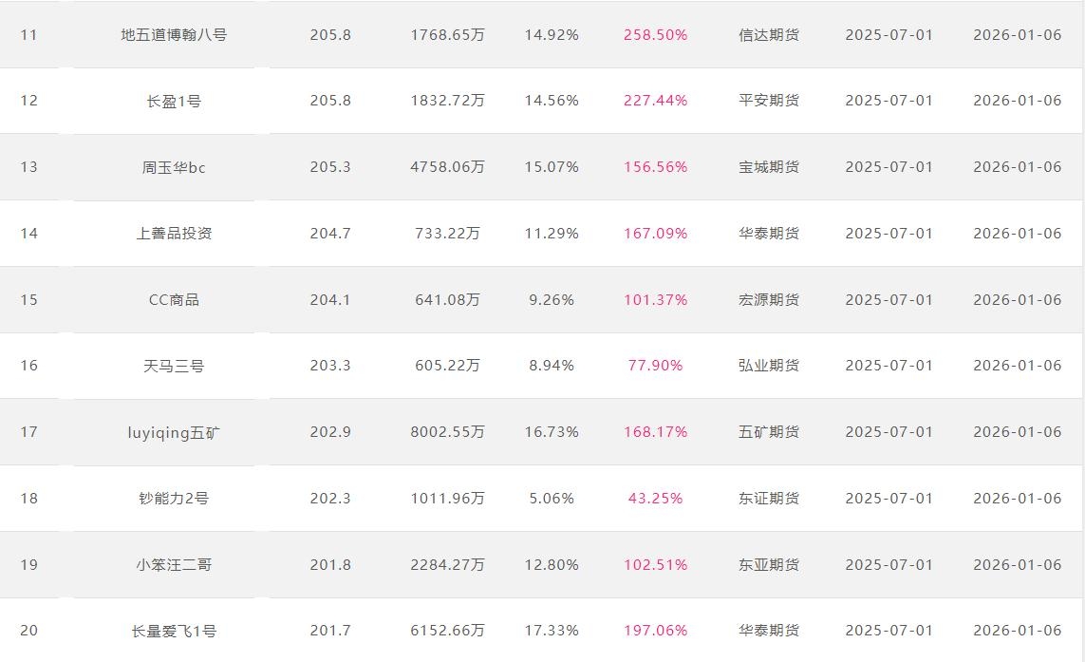Open luyiqing五矿 account link
This screenshot has width=1085, height=662.
point(174,432)
